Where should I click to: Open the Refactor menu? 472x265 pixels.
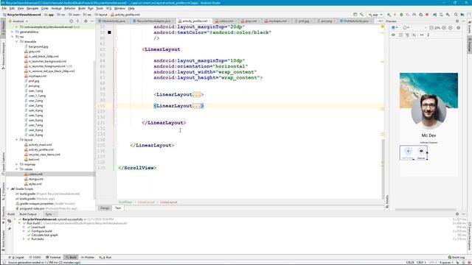69,8
